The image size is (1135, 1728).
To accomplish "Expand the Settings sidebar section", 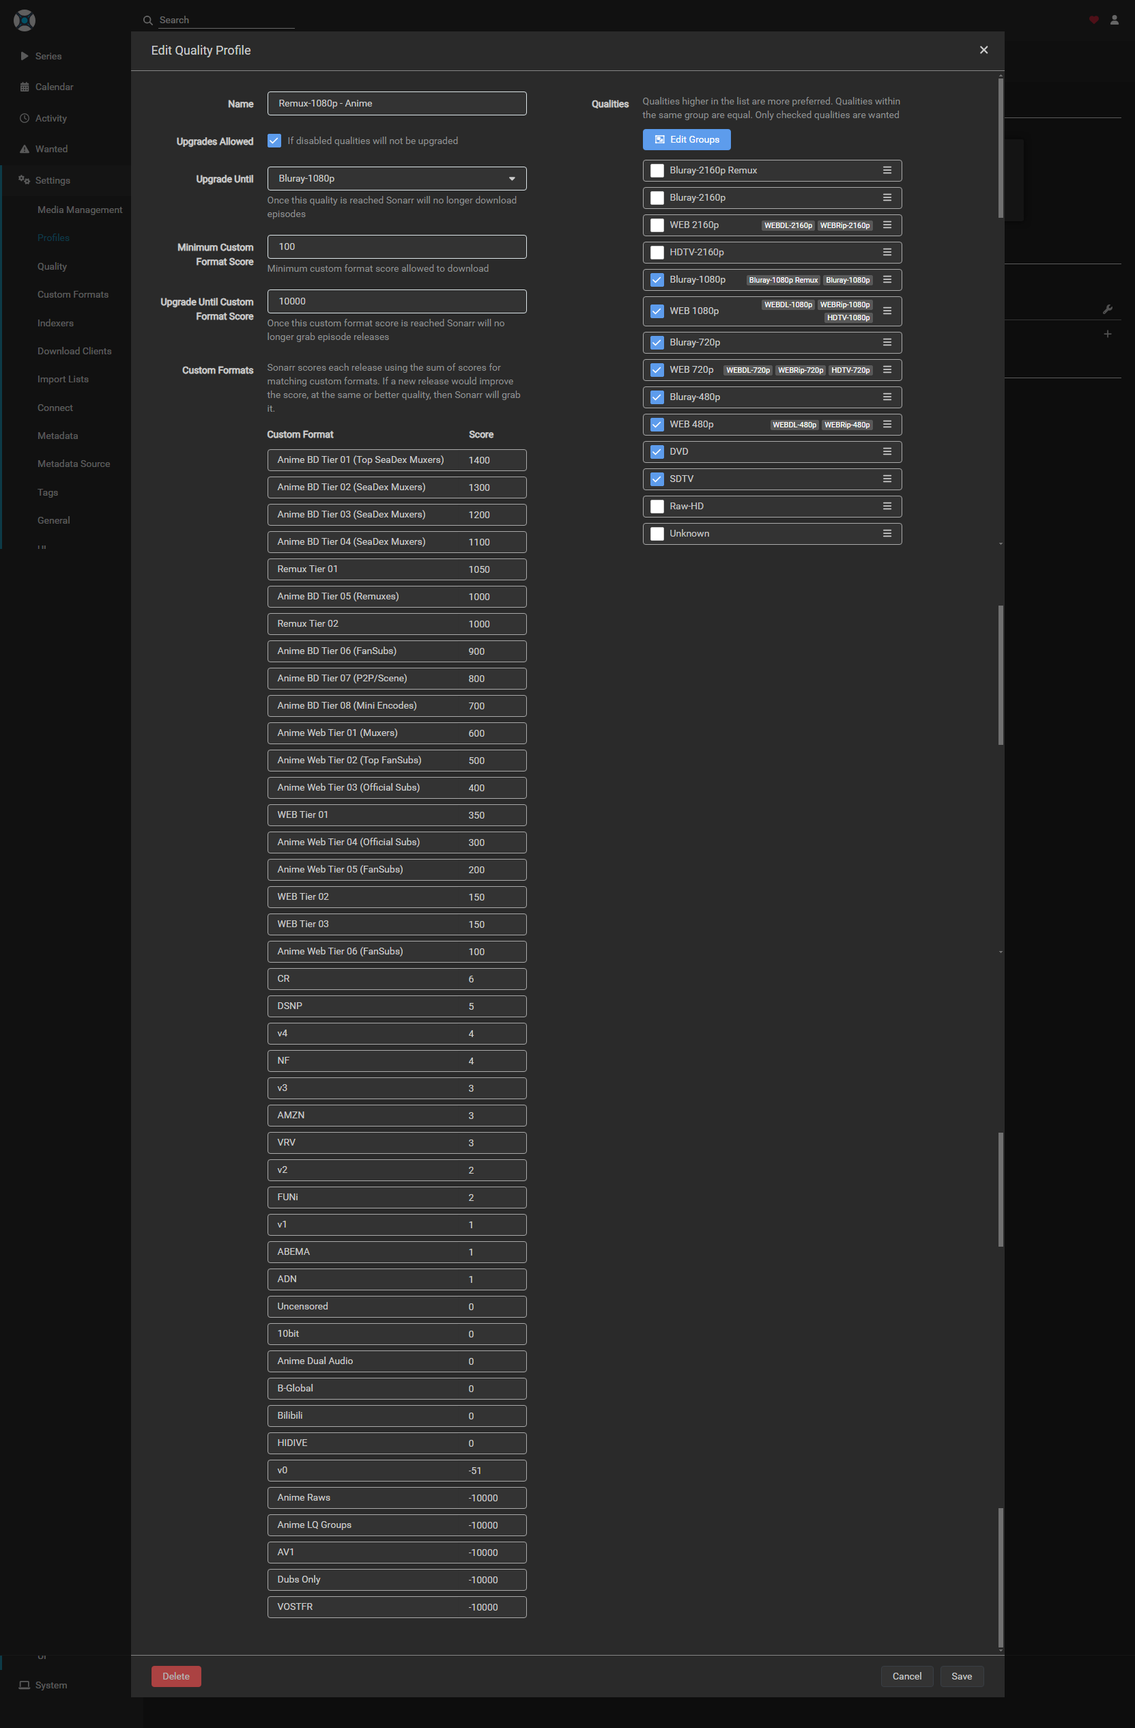I will [x=53, y=180].
